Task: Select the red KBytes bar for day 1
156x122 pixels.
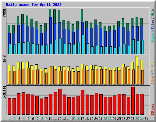Action: tap(10, 106)
